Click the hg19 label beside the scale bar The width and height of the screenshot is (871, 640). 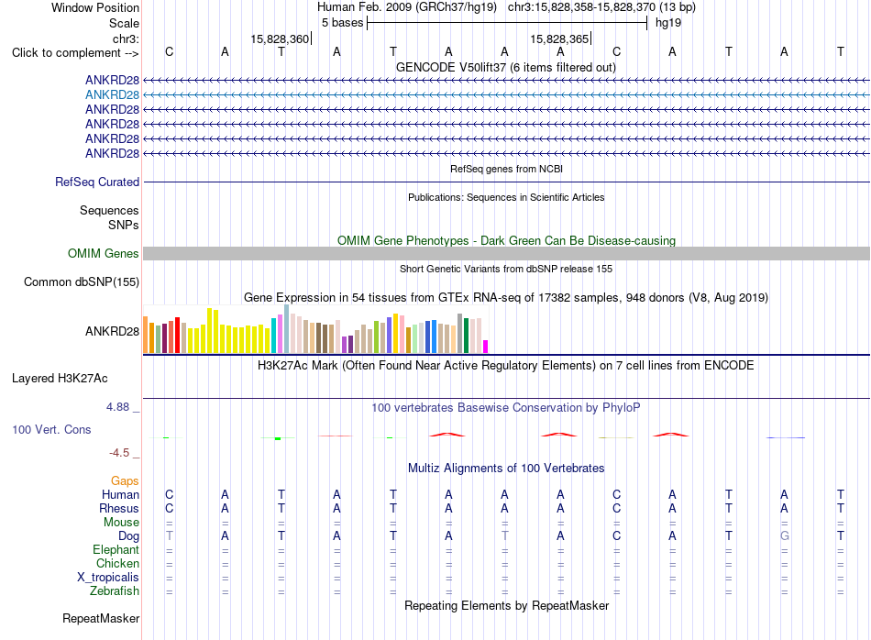(x=668, y=23)
